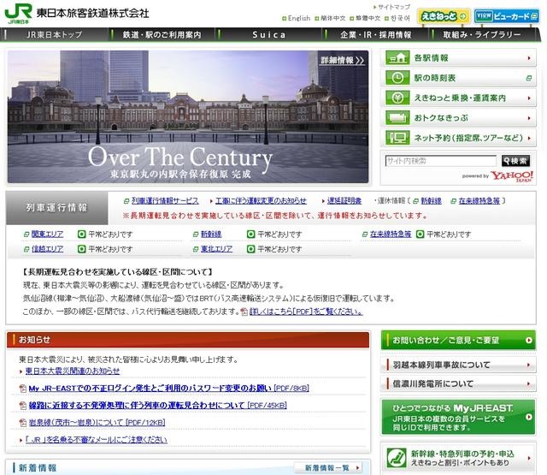Open 不発弾処理 train suspension notice link

point(157,406)
